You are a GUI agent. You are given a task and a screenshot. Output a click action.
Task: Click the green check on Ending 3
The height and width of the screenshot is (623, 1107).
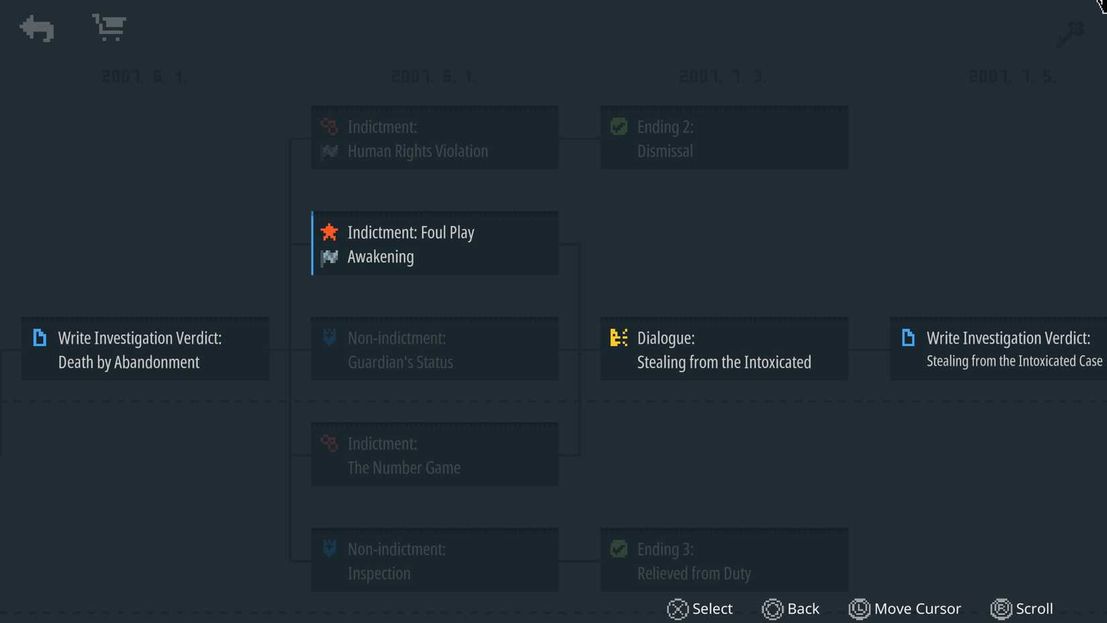[x=619, y=549]
